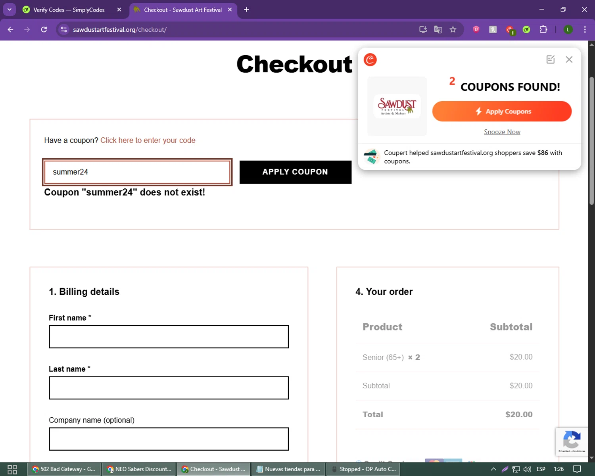Focus the Last name field

[169, 388]
